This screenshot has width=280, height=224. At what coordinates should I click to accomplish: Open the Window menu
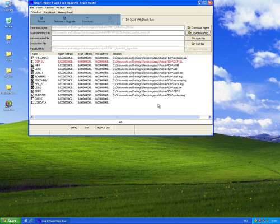[x=60, y=8]
